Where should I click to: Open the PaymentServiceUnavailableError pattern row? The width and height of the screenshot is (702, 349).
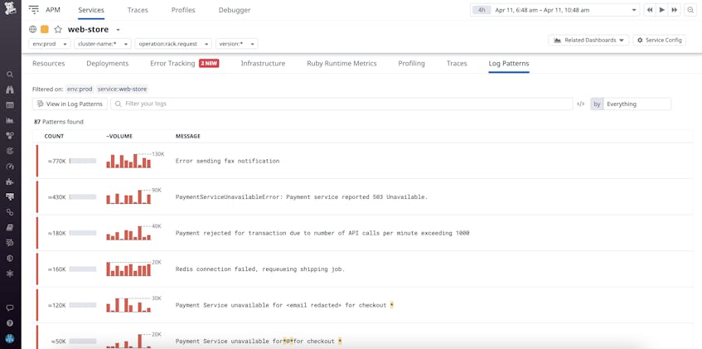tap(364, 196)
